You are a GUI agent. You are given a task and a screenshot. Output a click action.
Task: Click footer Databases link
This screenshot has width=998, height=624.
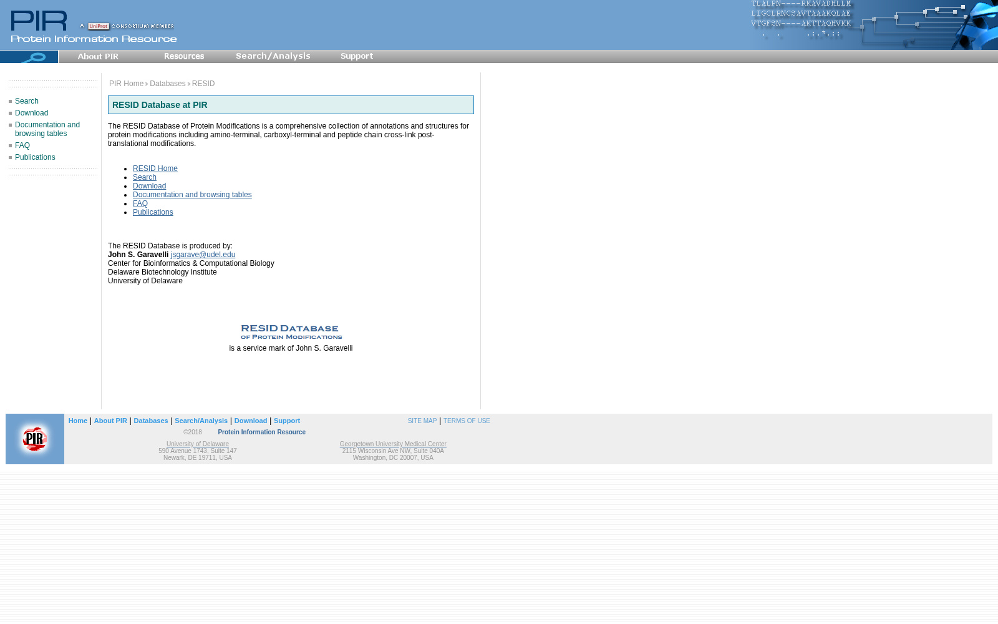151,421
